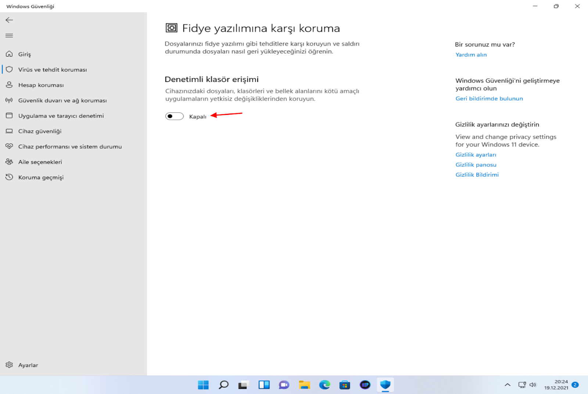Open the Windows Start menu
Screen dimensions: 588x394
[203, 385]
